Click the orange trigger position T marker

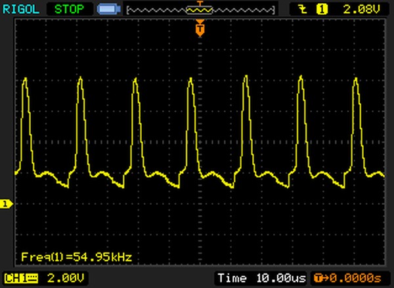point(200,28)
